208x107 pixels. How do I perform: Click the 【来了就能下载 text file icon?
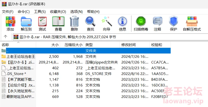pos(3,79)
